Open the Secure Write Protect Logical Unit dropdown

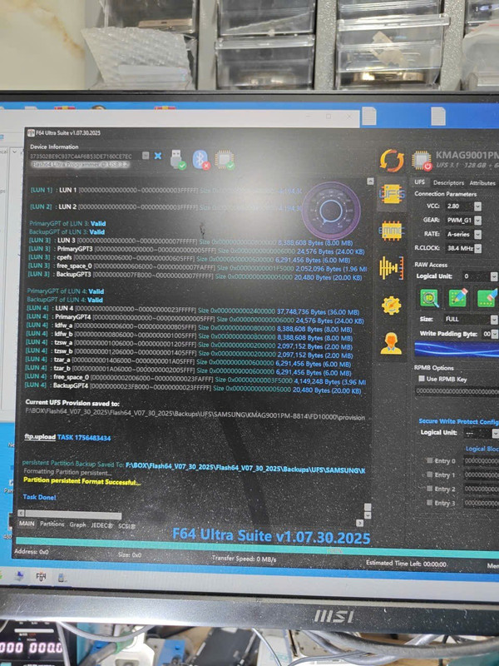point(495,433)
